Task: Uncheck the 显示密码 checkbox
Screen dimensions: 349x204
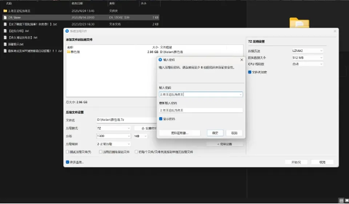Action: 161,119
